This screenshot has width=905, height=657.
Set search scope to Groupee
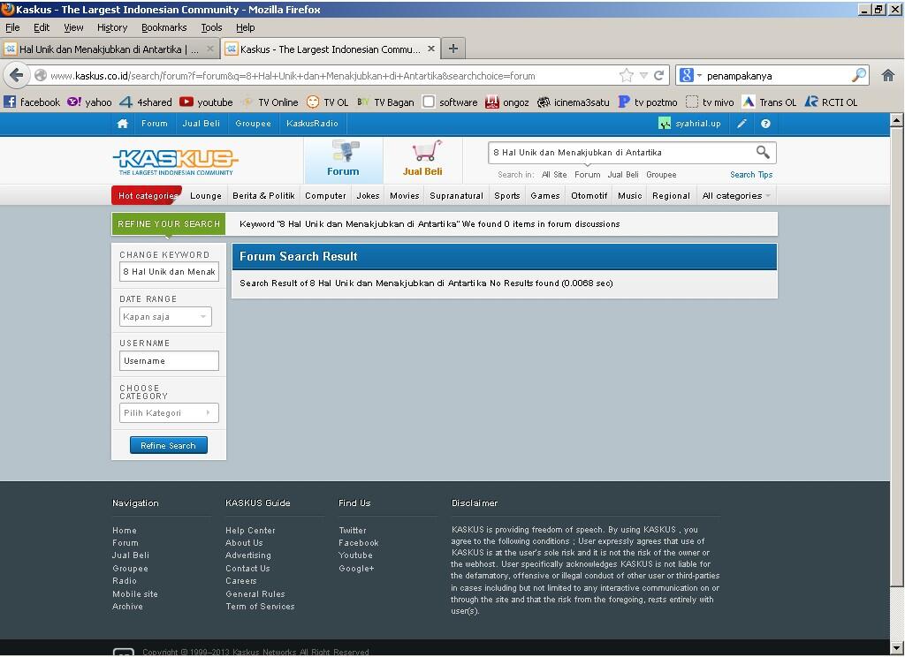[661, 174]
